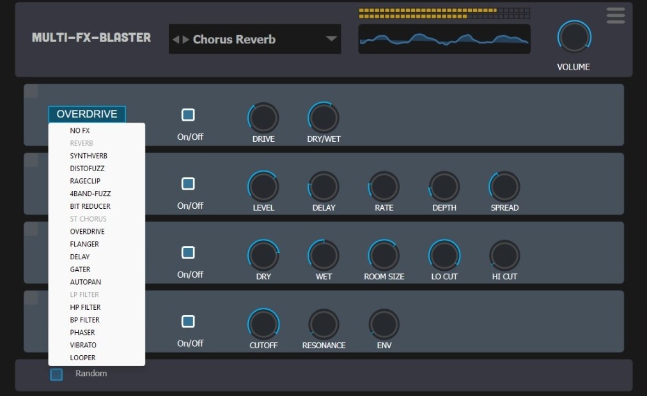
Task: Enable the Random checkbox at the bottom
Action: pyautogui.click(x=56, y=374)
